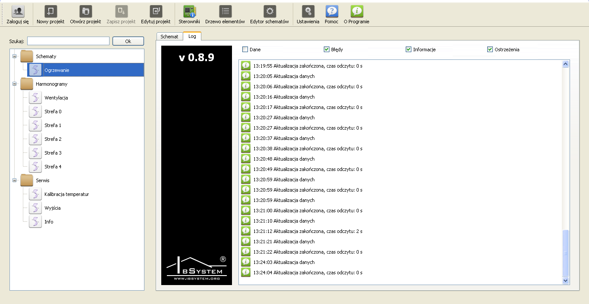Select Strefa 2 in the tree
The width and height of the screenshot is (589, 304).
coord(53,139)
